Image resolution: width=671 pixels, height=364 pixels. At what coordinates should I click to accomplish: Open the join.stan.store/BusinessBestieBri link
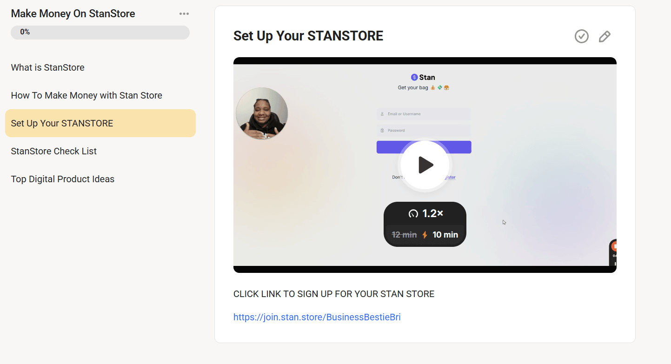tap(317, 317)
